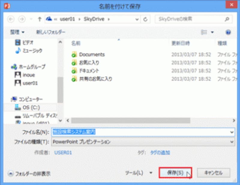Go back with the Back arrow
Viewport: 240px width, 185px height.
click(x=11, y=19)
